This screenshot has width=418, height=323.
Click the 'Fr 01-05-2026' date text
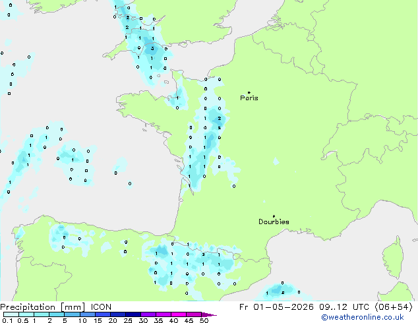click(x=276, y=307)
